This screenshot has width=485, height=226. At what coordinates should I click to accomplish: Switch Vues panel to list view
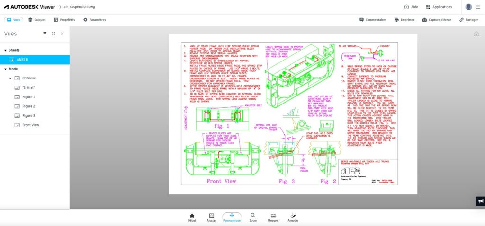coord(45,34)
